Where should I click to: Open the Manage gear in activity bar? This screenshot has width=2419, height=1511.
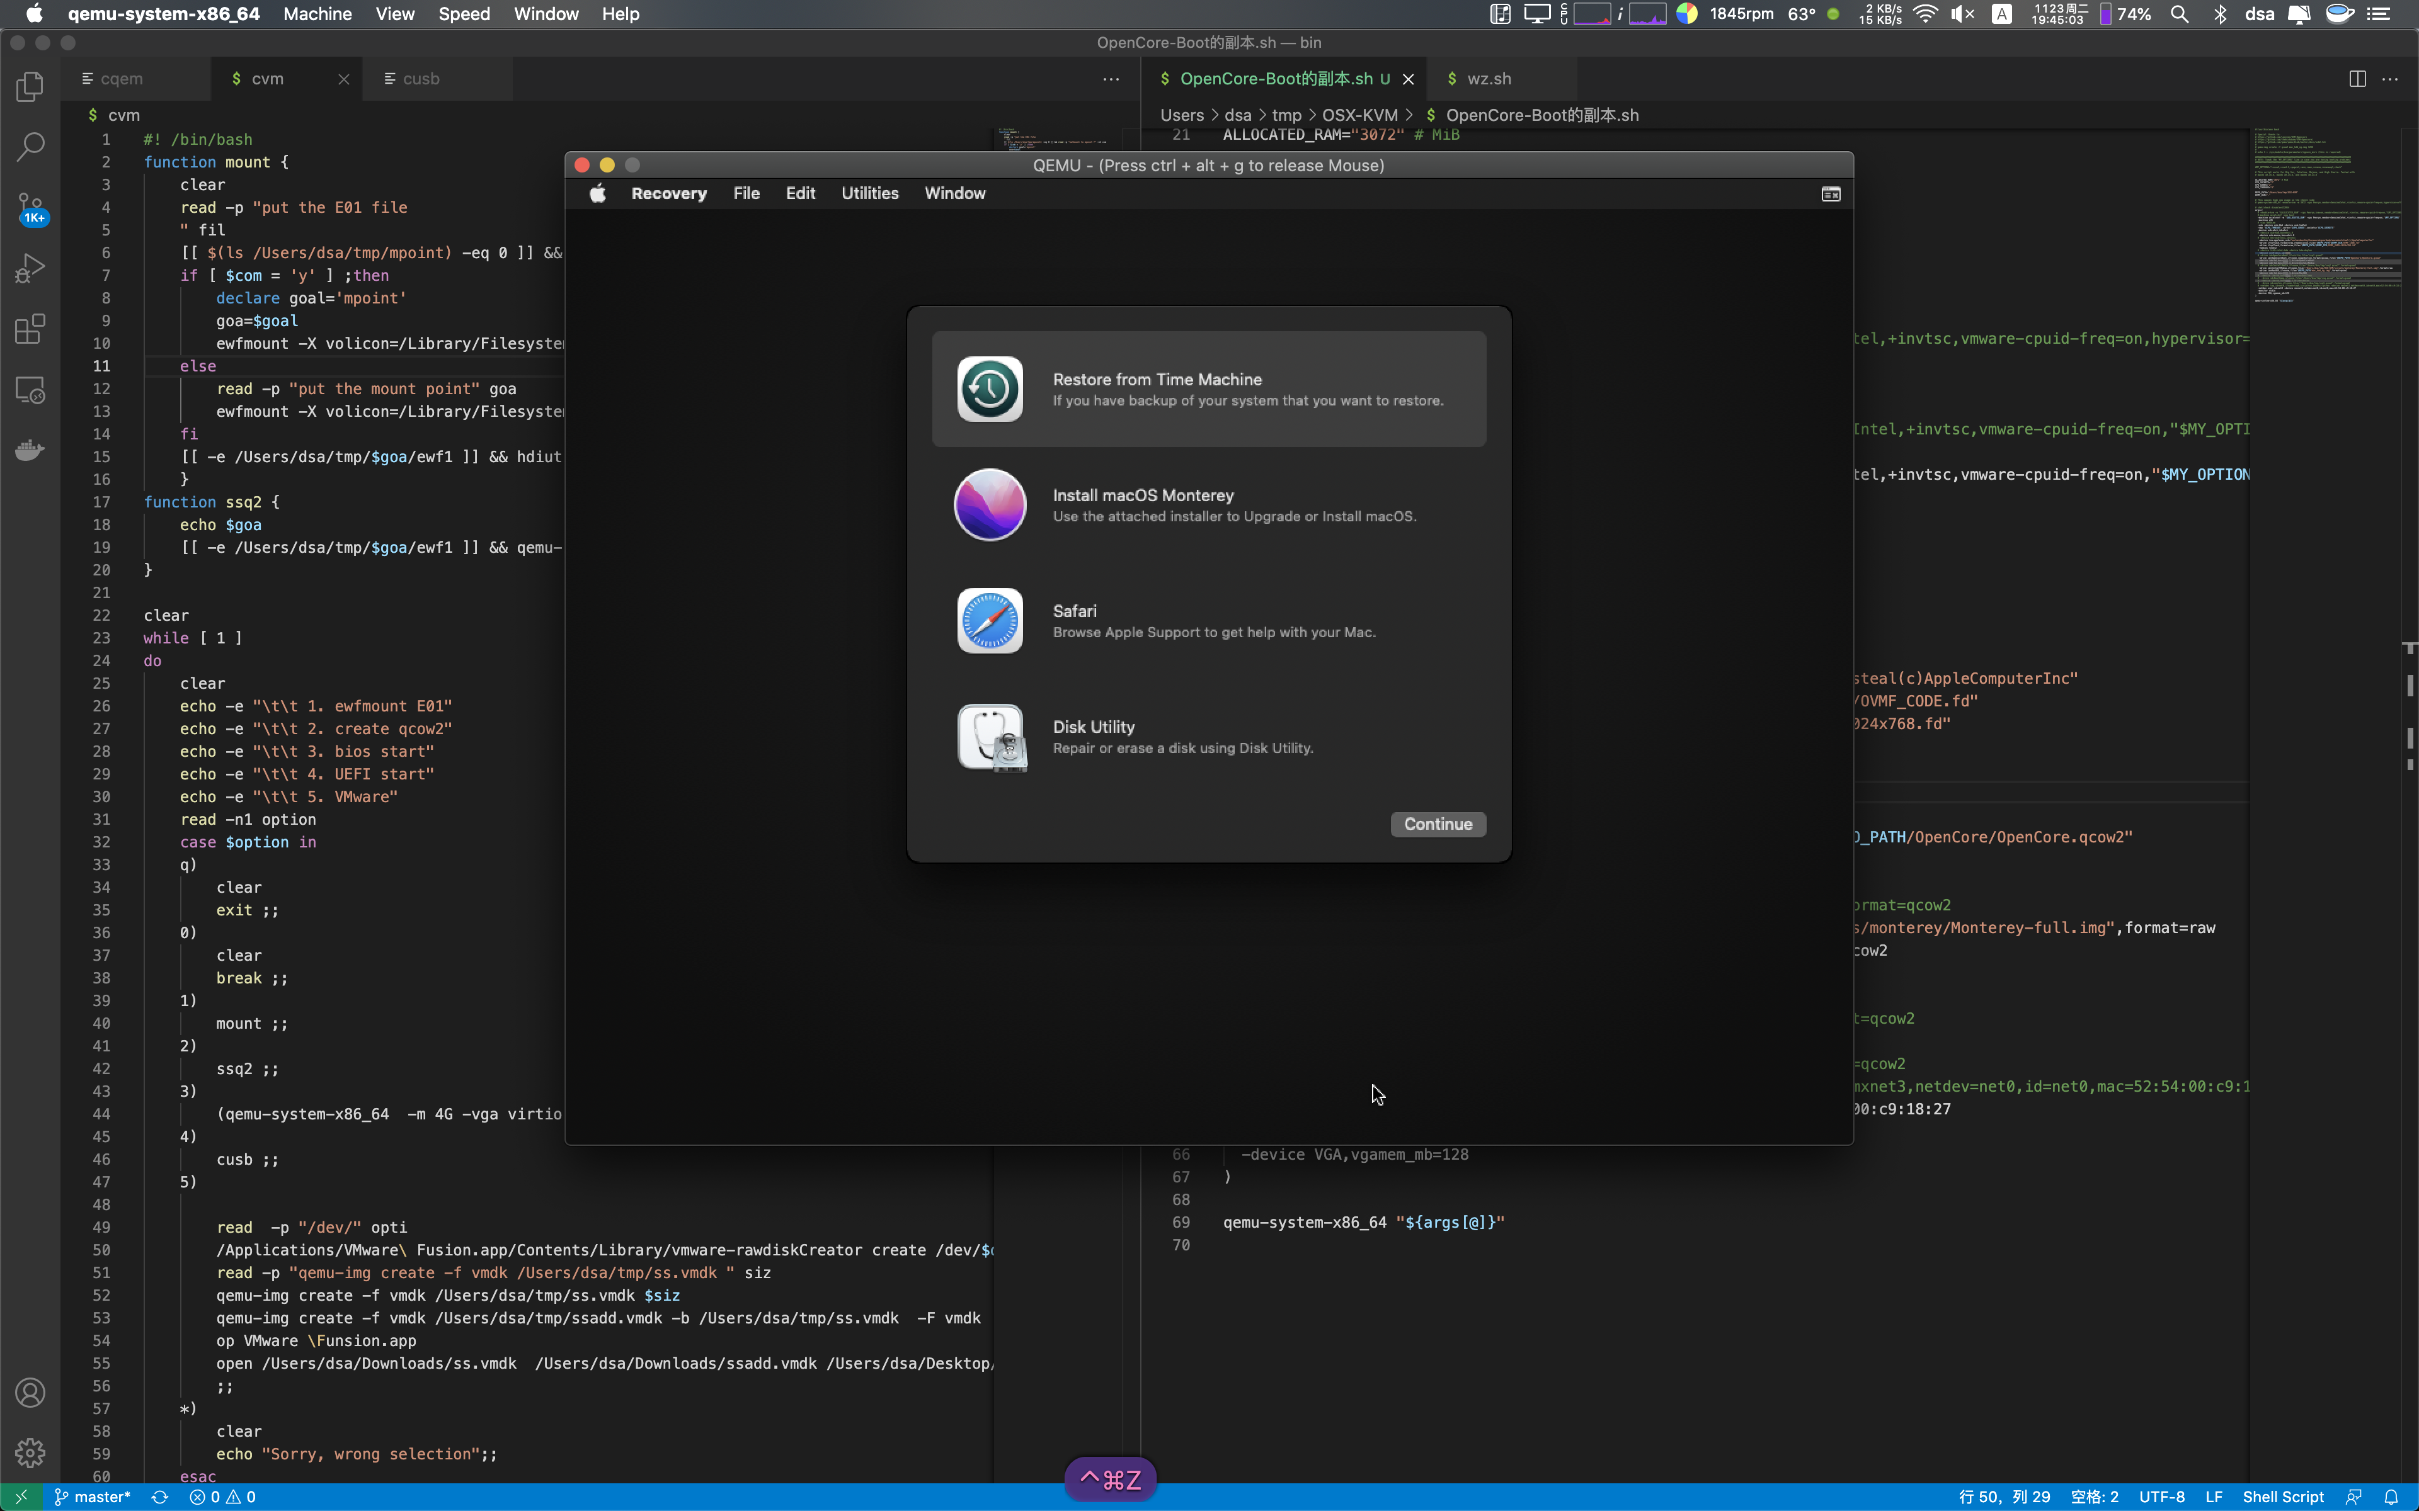(30, 1452)
